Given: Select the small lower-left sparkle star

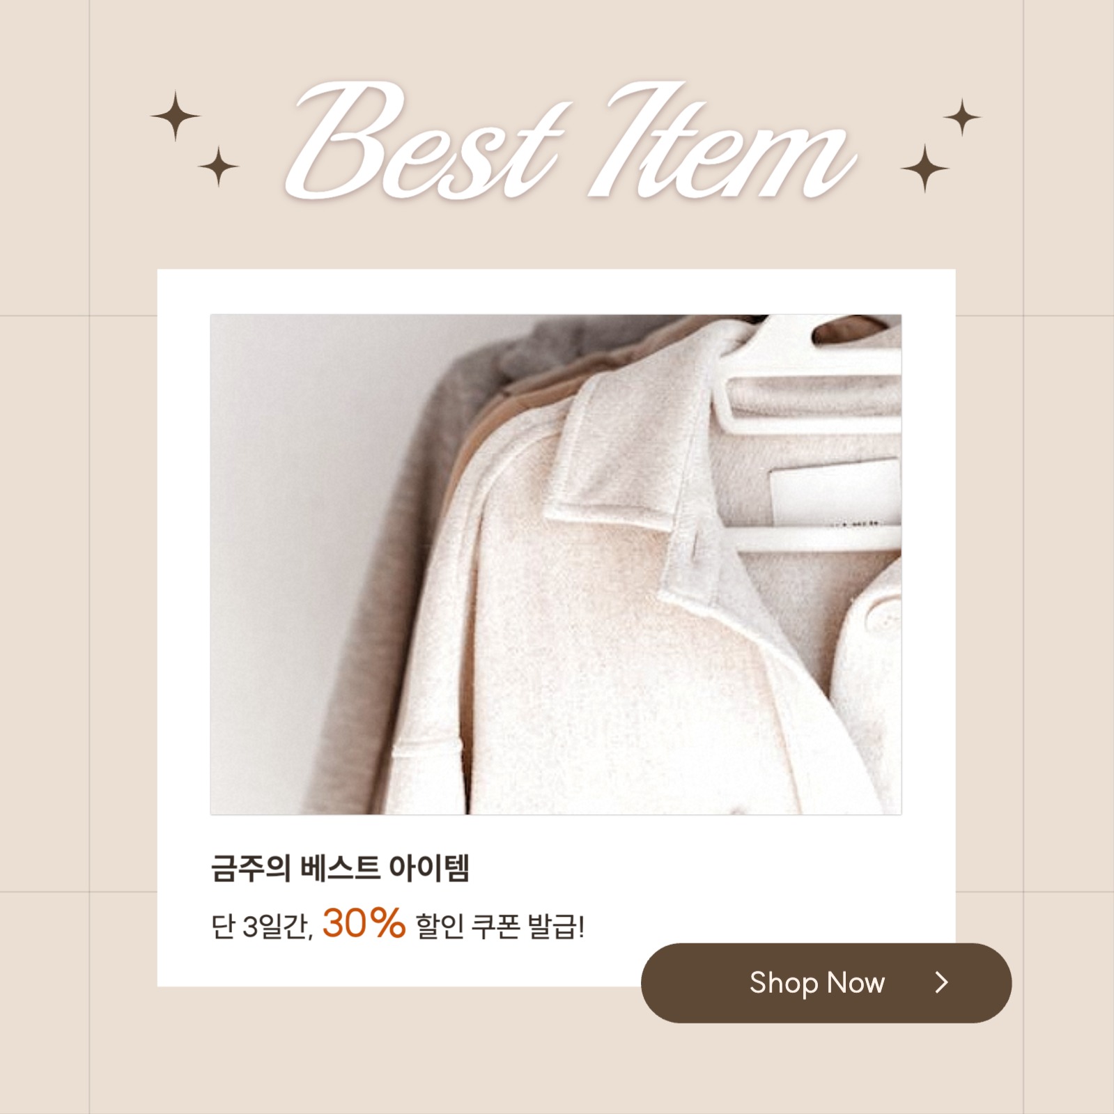Looking at the screenshot, I should [x=218, y=167].
